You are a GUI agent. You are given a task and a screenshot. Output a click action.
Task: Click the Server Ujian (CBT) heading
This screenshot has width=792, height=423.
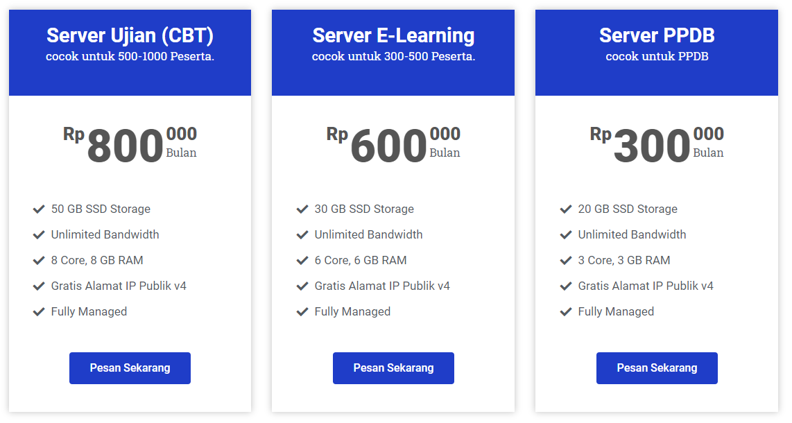point(130,35)
